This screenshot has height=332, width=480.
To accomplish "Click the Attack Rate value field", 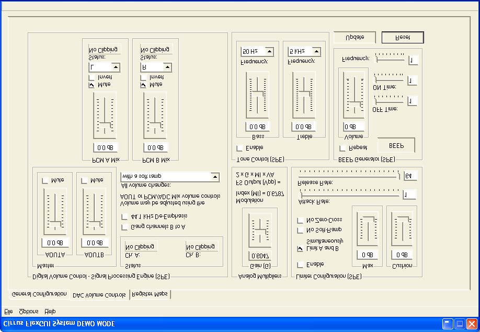I will click(x=410, y=194).
